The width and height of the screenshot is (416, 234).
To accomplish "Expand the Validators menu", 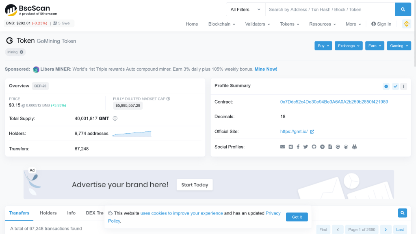I will [257, 24].
